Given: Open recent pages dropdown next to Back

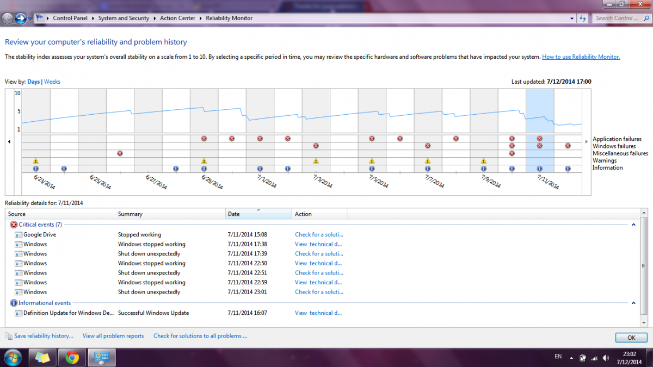Looking at the screenshot, I should tap(30, 18).
